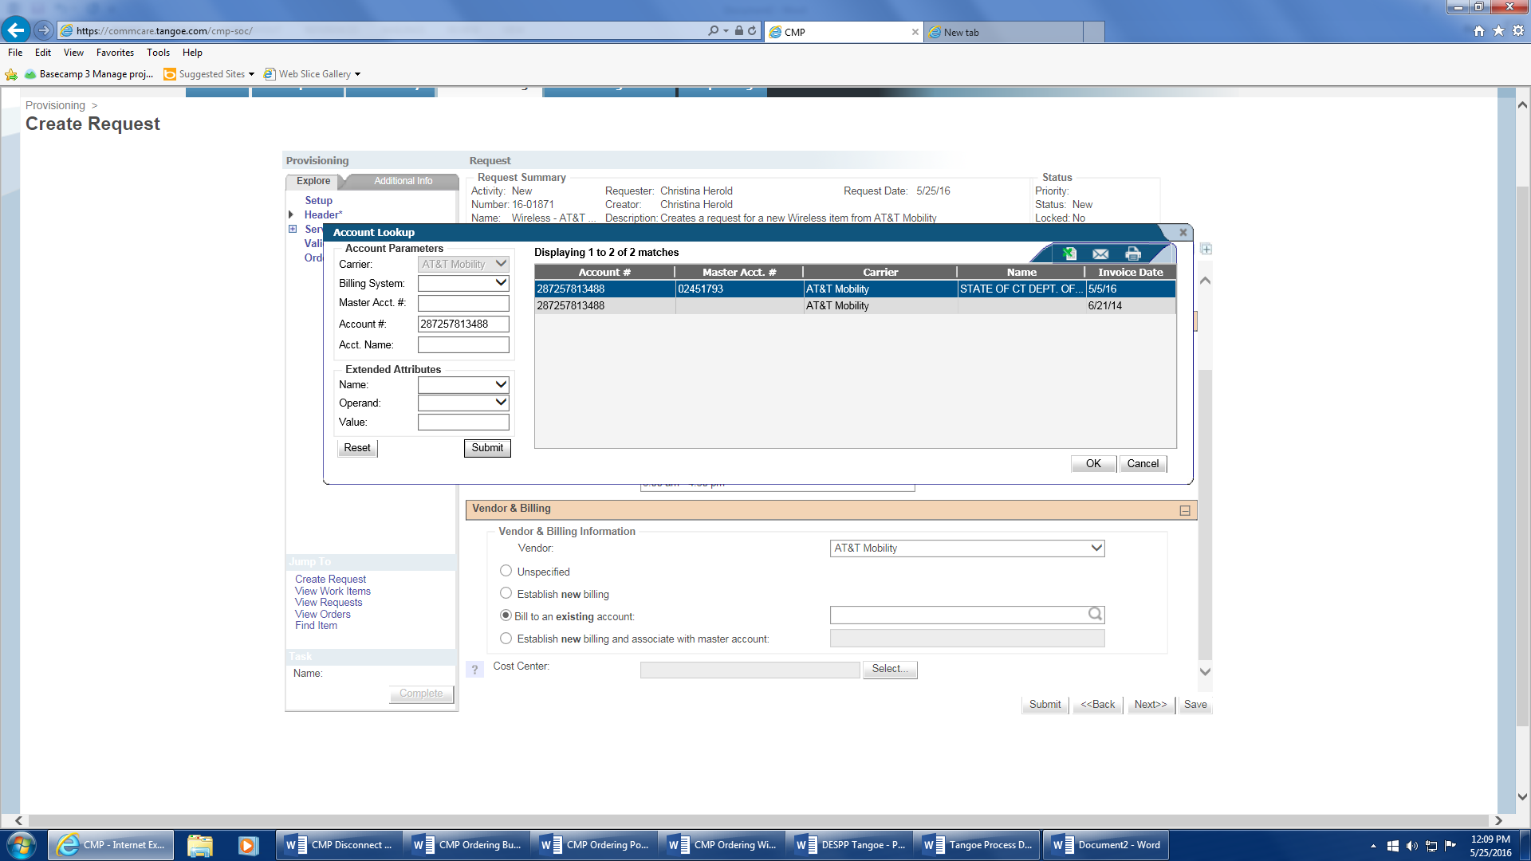This screenshot has width=1531, height=861.
Task: Select new billing with master account
Action: (506, 639)
